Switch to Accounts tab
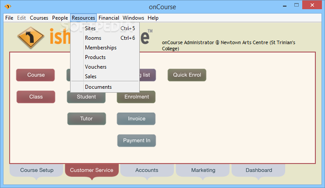325x188 pixels. click(147, 170)
